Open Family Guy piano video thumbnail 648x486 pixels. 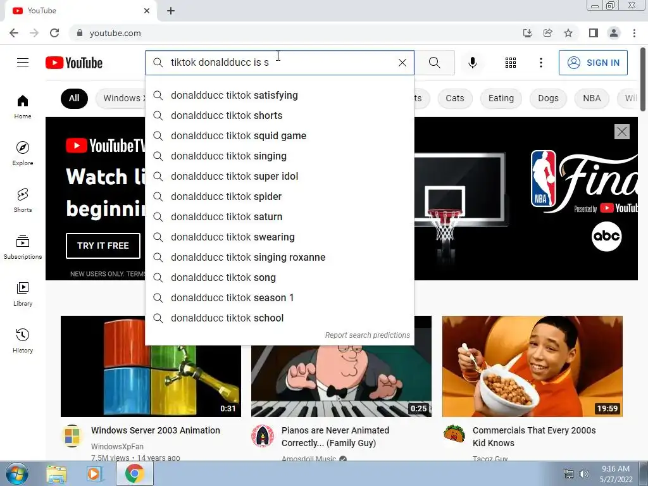pyautogui.click(x=341, y=381)
